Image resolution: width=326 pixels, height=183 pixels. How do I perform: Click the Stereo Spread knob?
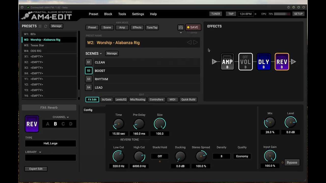click(201, 156)
